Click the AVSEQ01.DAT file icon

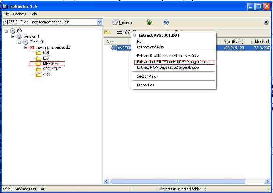114,48
